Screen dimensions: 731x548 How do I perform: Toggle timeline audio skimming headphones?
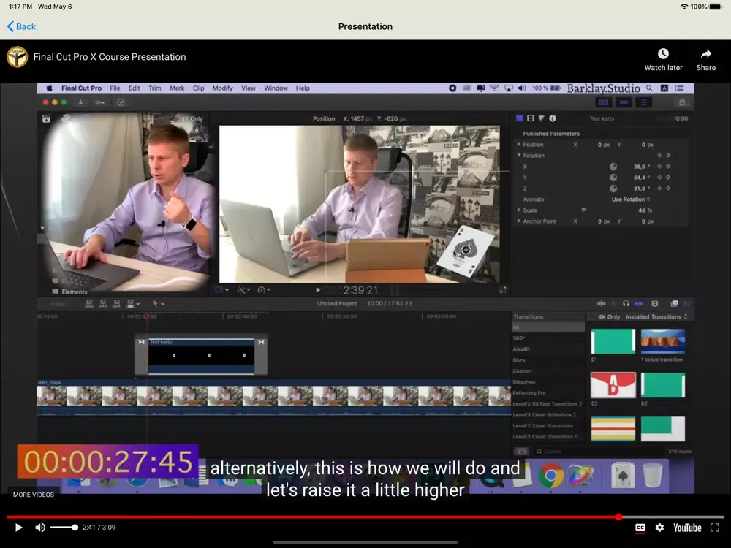(x=626, y=303)
